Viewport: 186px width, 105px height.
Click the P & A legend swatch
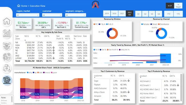pyautogui.click(x=99, y=24)
